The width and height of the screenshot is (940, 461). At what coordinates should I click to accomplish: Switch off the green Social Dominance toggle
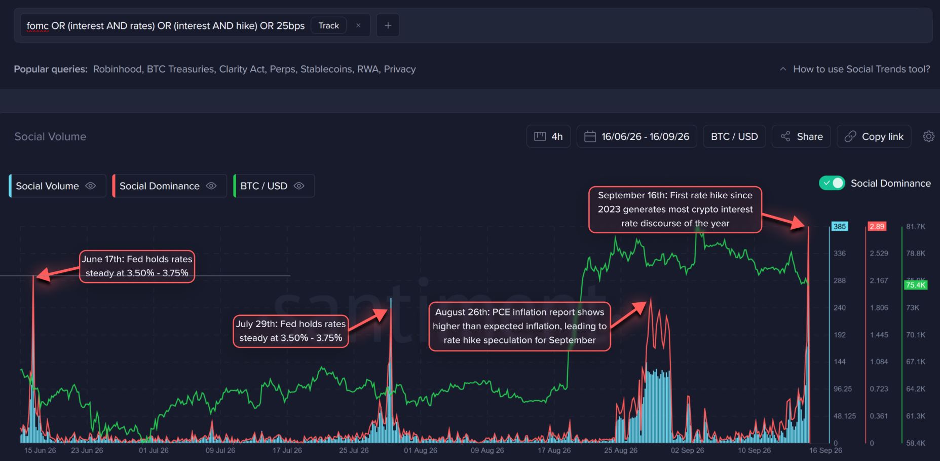(x=832, y=183)
